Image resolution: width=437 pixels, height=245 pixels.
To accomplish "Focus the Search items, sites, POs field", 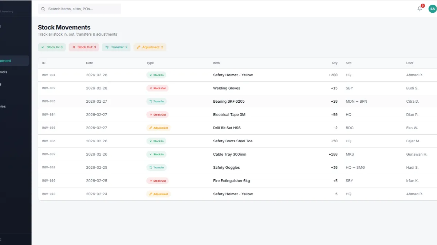I will coord(79,9).
